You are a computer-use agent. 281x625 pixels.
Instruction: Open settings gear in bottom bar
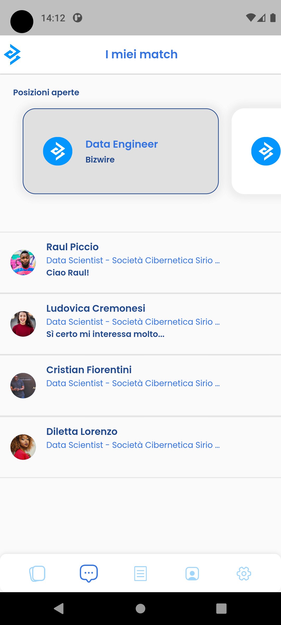(x=244, y=573)
